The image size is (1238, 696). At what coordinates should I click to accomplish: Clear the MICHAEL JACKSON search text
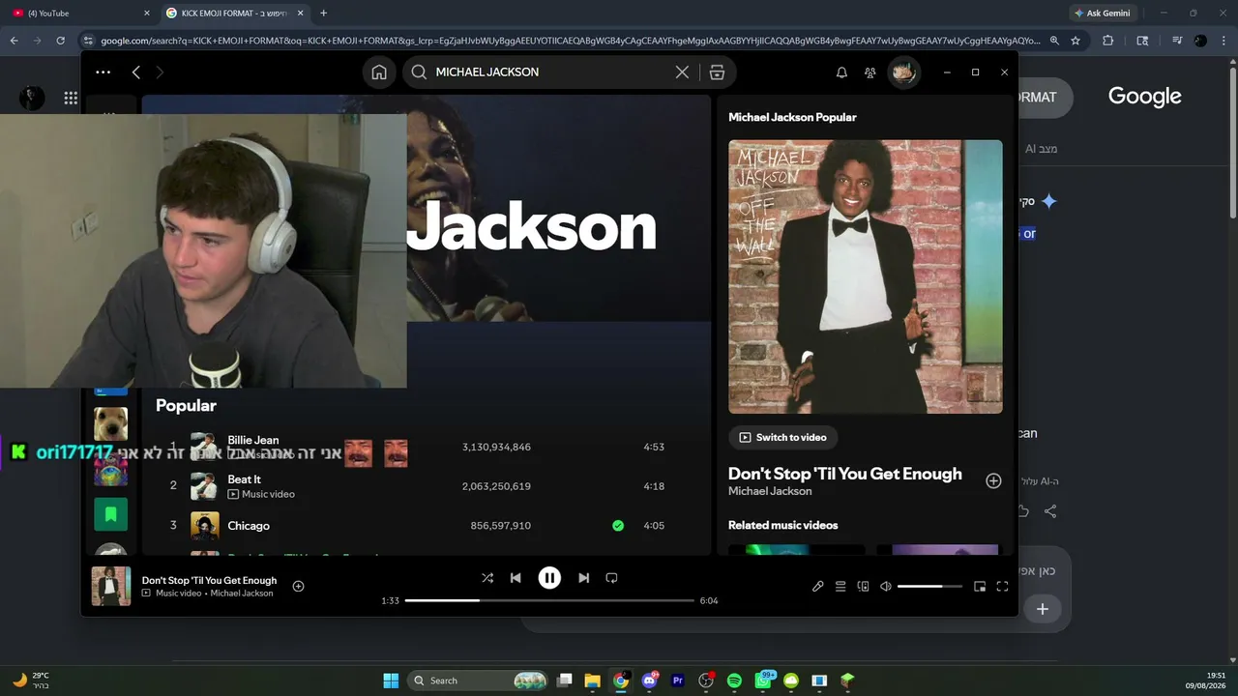[x=682, y=72]
